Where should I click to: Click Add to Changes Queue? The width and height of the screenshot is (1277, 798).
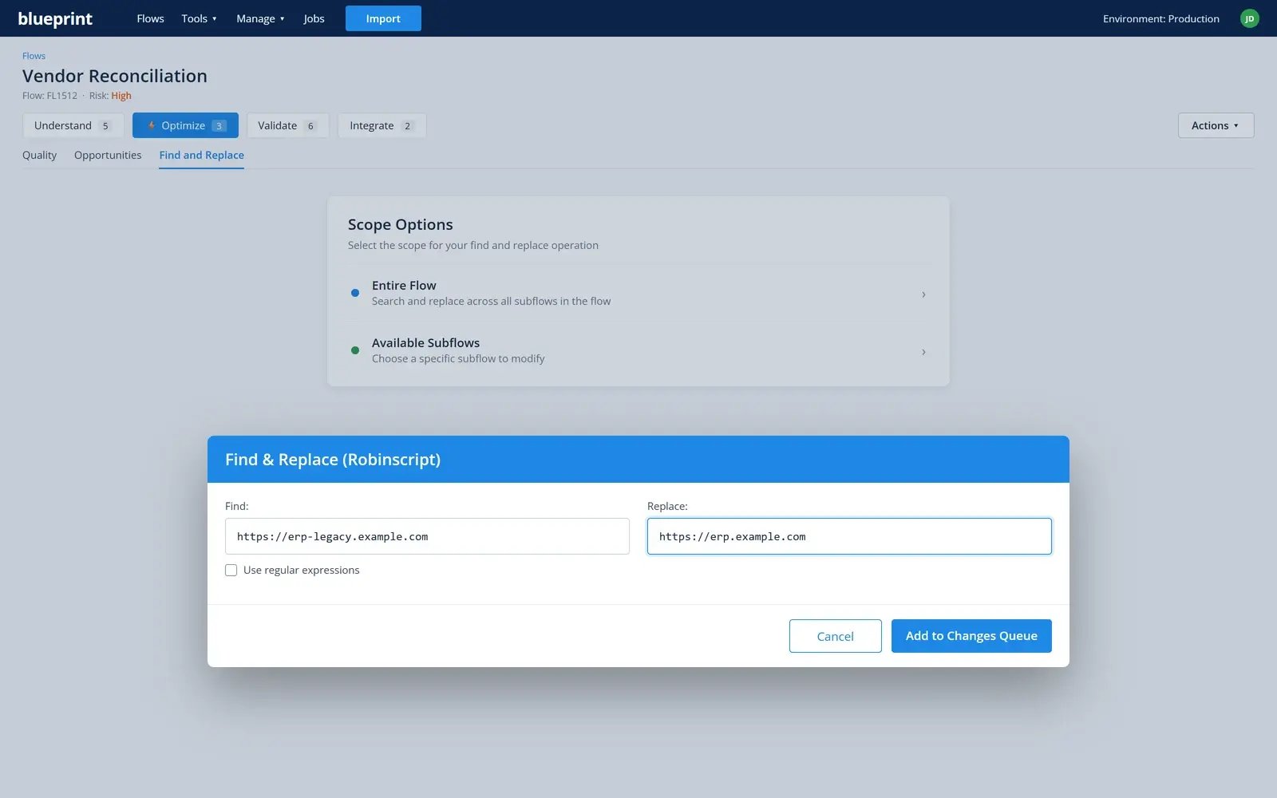971,636
